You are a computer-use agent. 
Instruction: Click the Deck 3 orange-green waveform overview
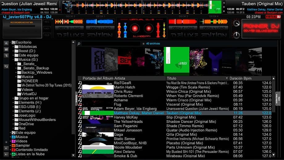point(69,22)
